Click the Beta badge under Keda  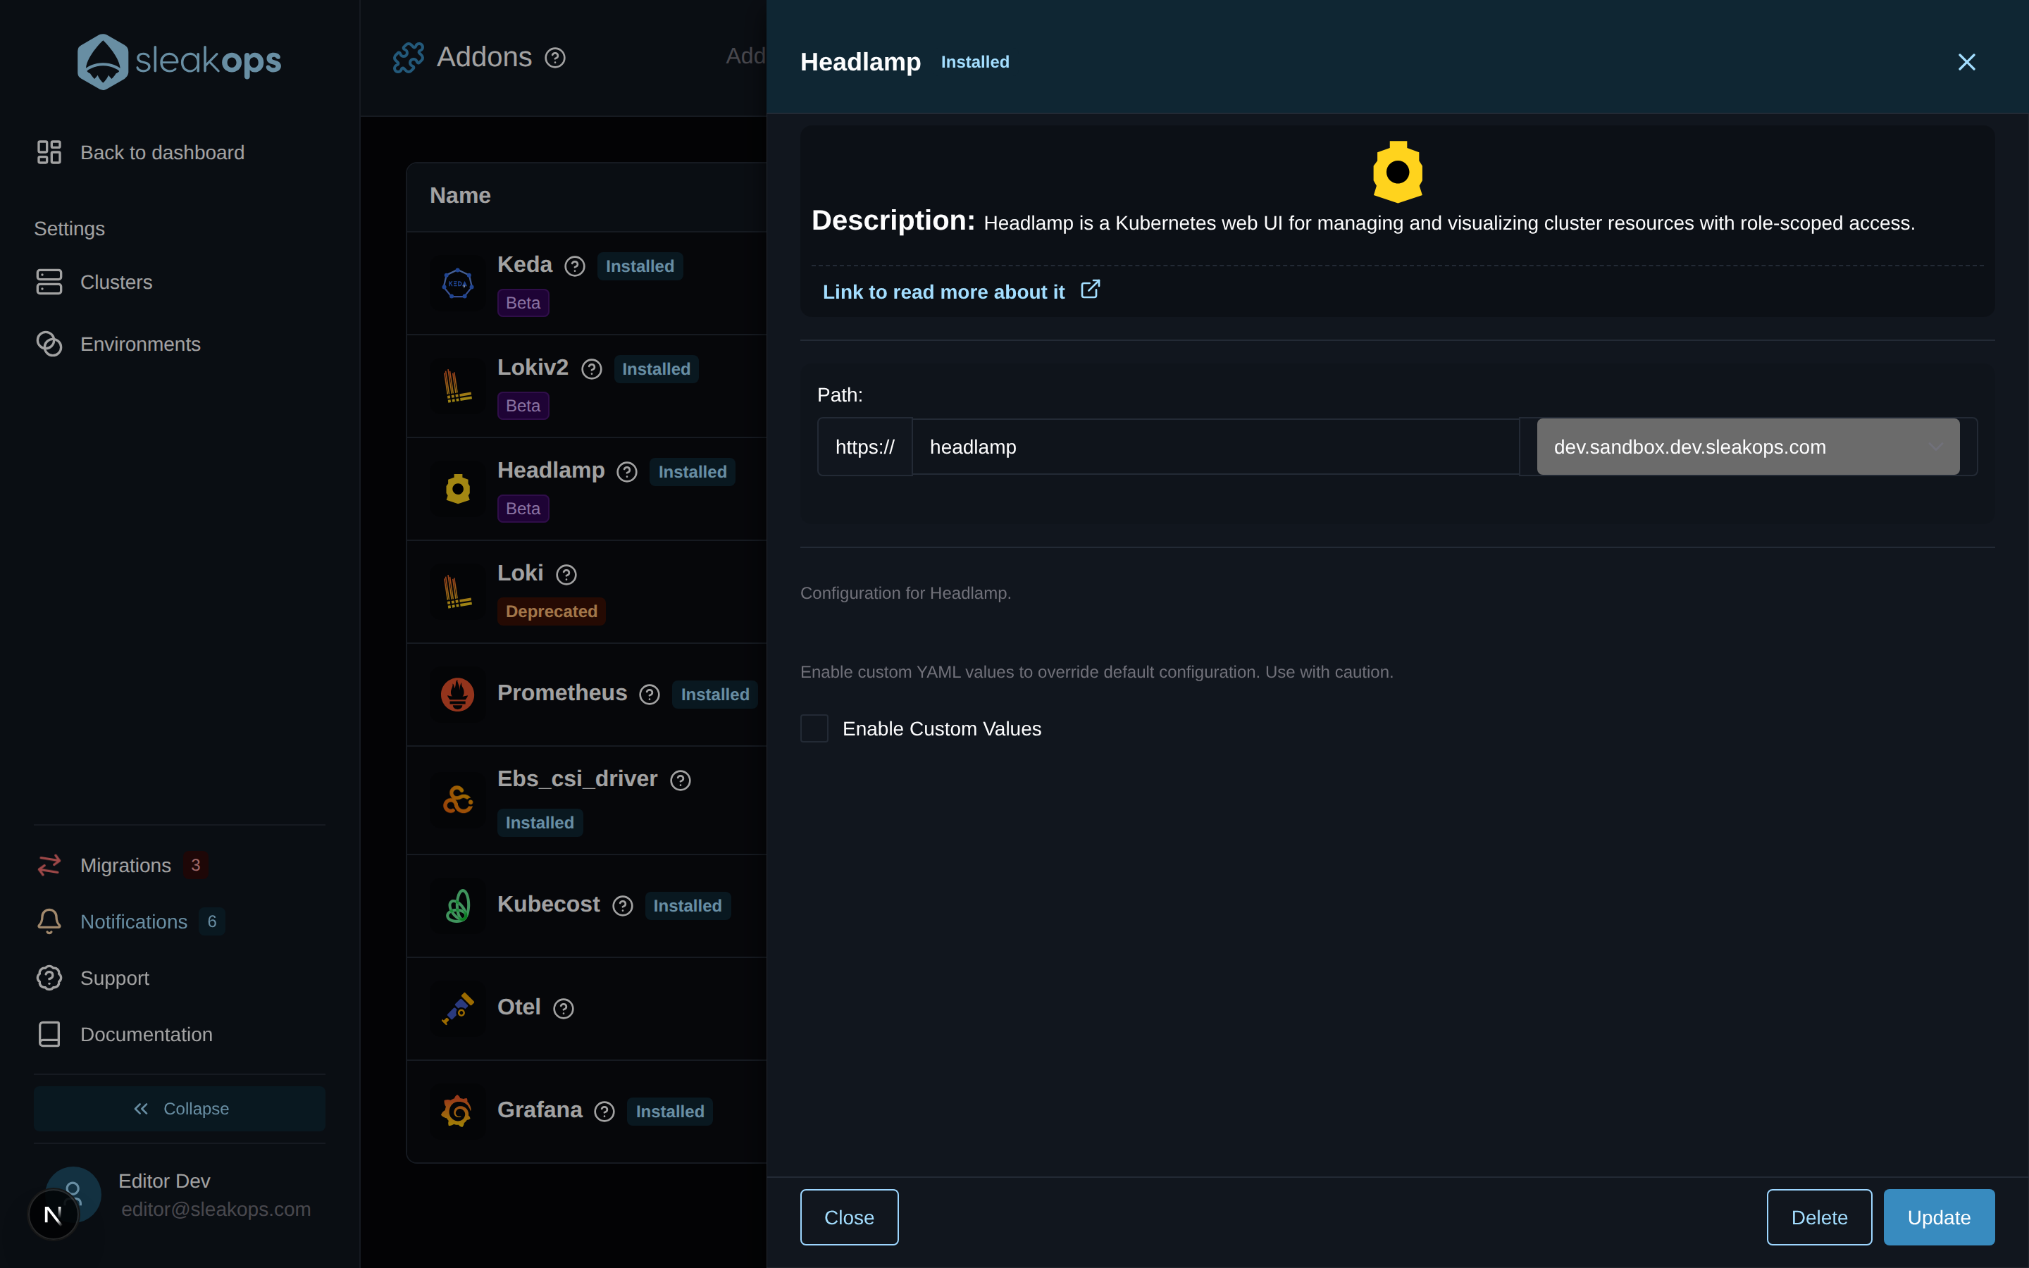523,303
